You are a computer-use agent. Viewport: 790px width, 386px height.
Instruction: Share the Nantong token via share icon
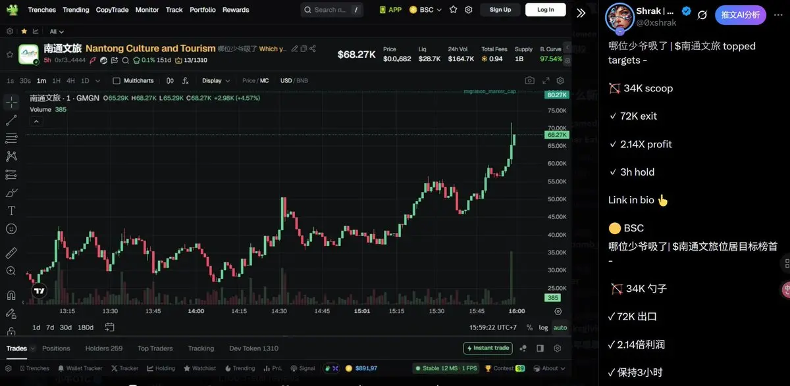313,49
